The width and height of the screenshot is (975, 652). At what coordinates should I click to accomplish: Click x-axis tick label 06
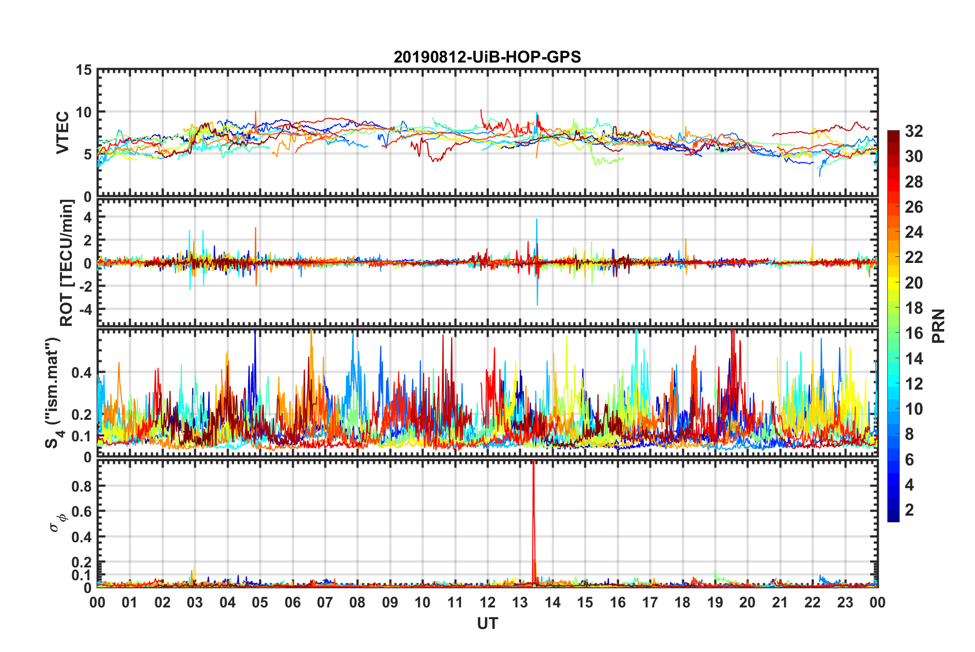292,602
